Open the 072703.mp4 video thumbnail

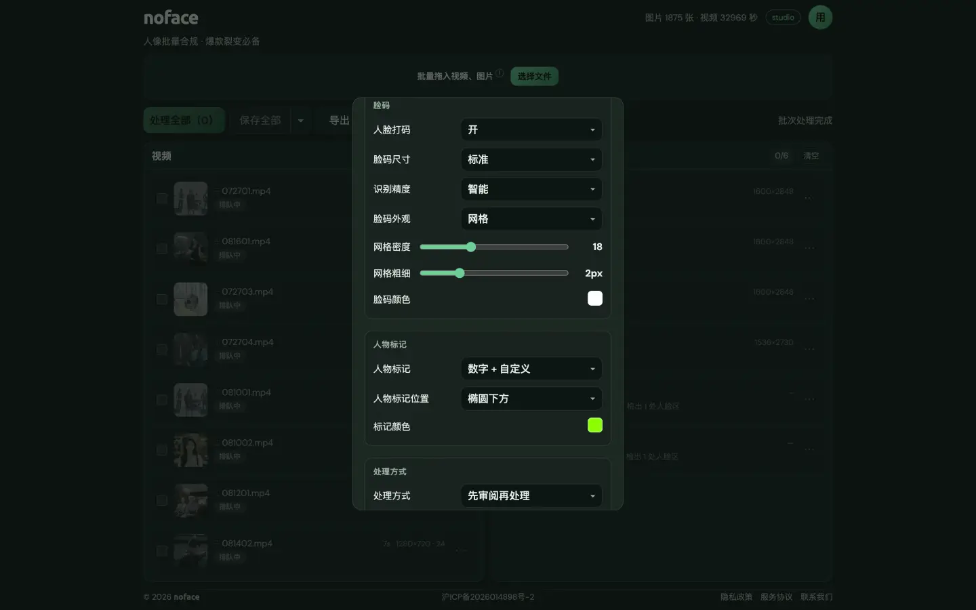click(x=190, y=299)
